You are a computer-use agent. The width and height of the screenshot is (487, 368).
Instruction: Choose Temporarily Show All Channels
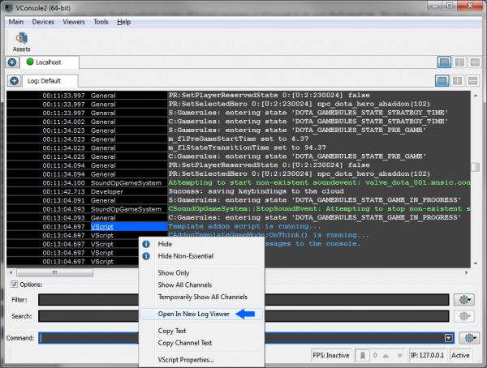(201, 297)
